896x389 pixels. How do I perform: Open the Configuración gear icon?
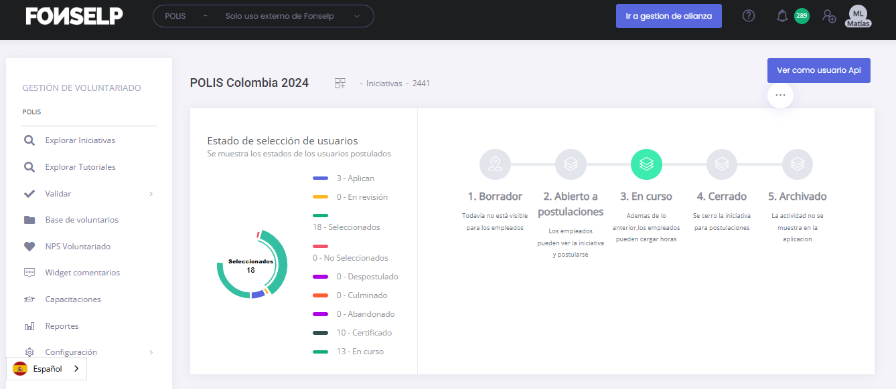pyautogui.click(x=29, y=352)
